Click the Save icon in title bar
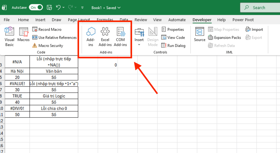The width and height of the screenshot is (280, 153). [49, 7]
